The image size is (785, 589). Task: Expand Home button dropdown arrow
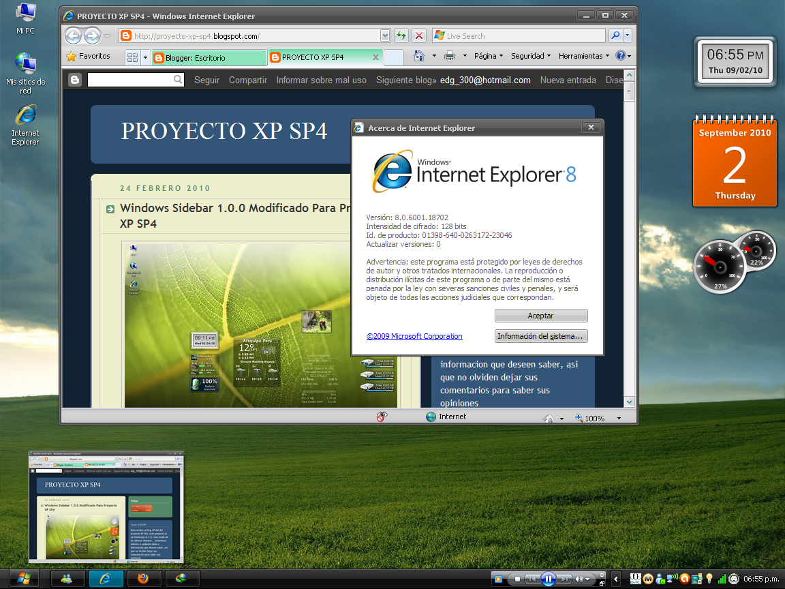click(434, 56)
